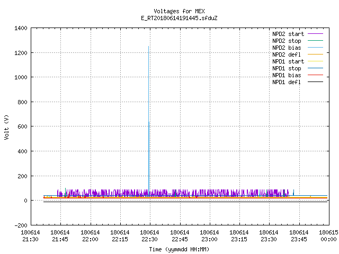Click the y-axis value 600
The height and width of the screenshot is (254, 339).
pyautogui.click(x=22, y=126)
